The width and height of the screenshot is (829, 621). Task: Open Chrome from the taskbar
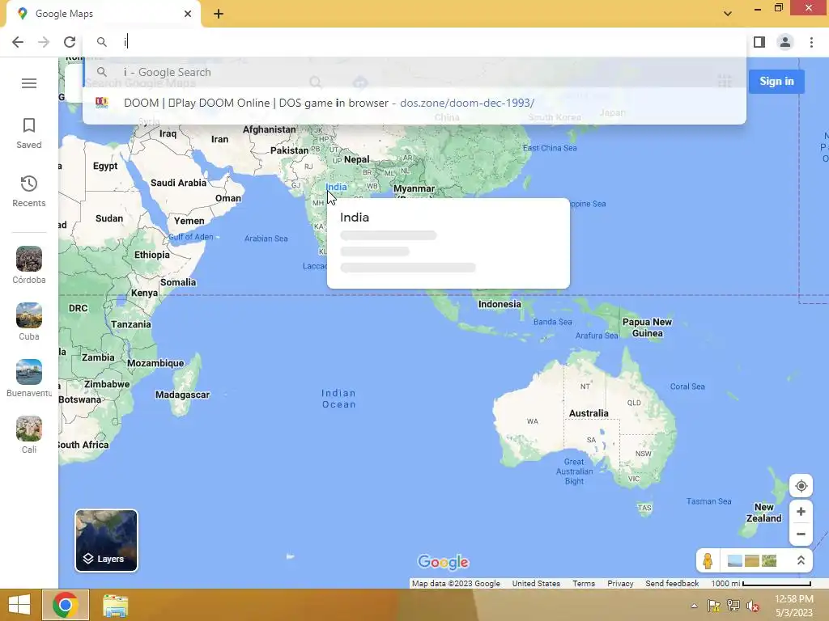click(66, 605)
